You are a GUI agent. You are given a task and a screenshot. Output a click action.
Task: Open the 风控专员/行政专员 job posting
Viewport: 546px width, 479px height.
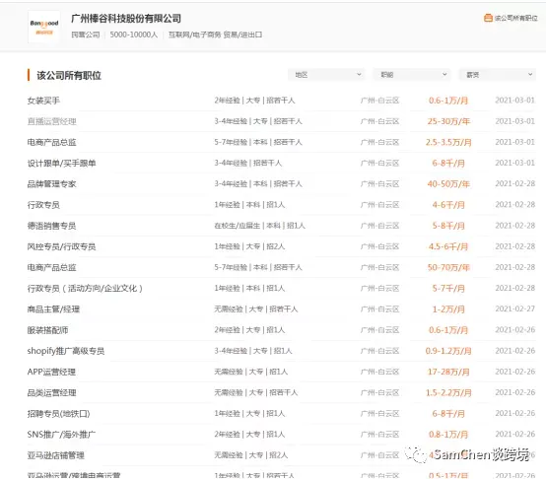pyautogui.click(x=62, y=246)
